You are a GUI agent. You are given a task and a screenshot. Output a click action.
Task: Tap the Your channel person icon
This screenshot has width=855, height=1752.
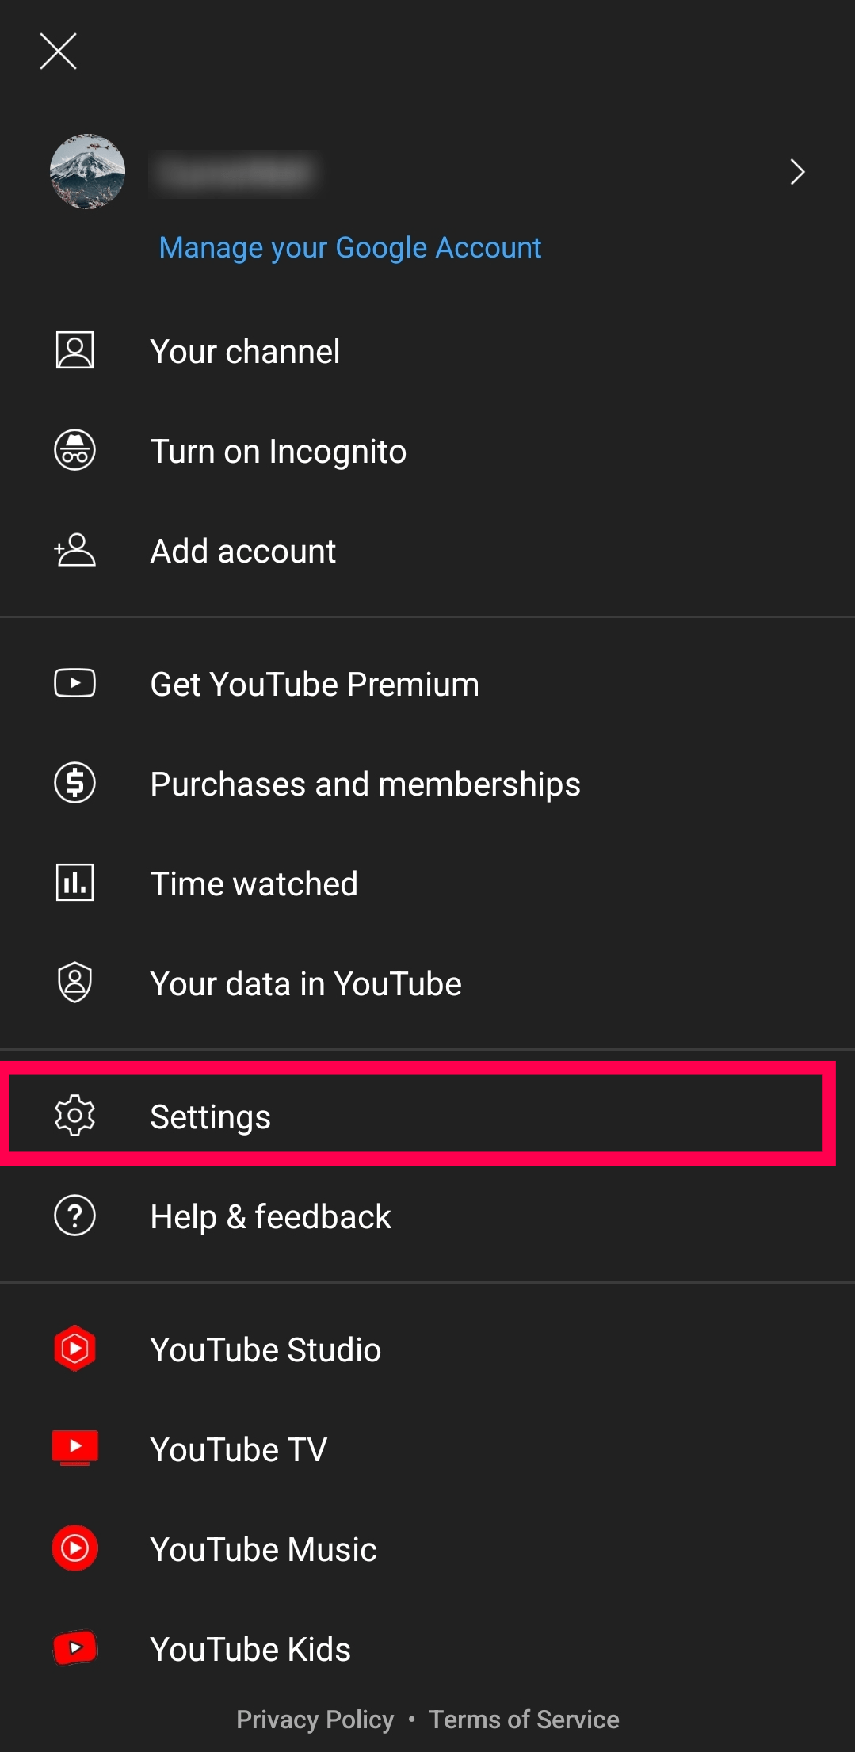pos(75,350)
